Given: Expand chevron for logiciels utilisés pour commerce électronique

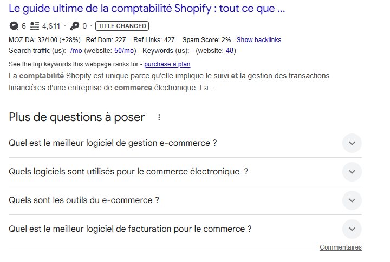Looking at the screenshot, I should [352, 172].
